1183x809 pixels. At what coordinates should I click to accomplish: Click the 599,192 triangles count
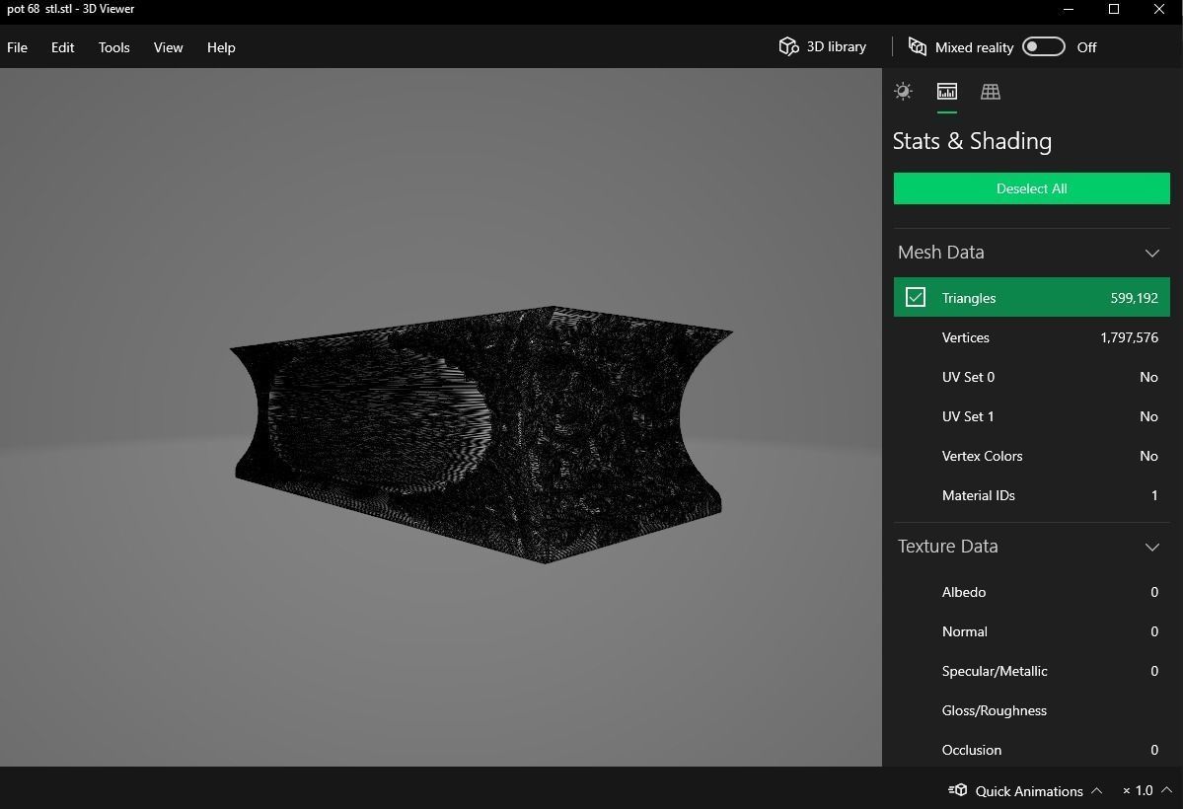tap(1134, 298)
